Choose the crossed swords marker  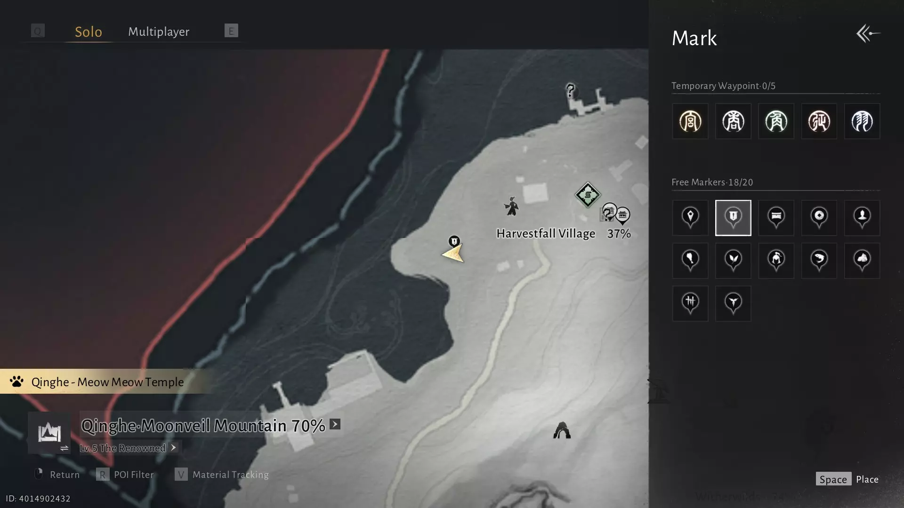pos(690,303)
